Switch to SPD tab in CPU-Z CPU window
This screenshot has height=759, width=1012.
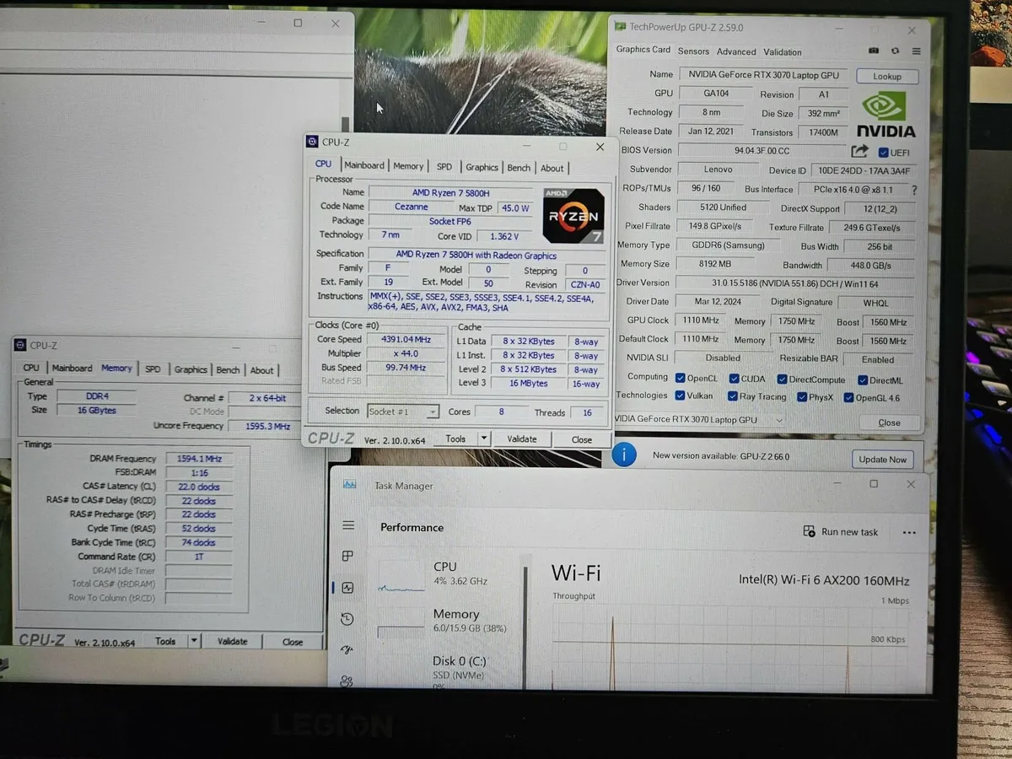tap(444, 167)
